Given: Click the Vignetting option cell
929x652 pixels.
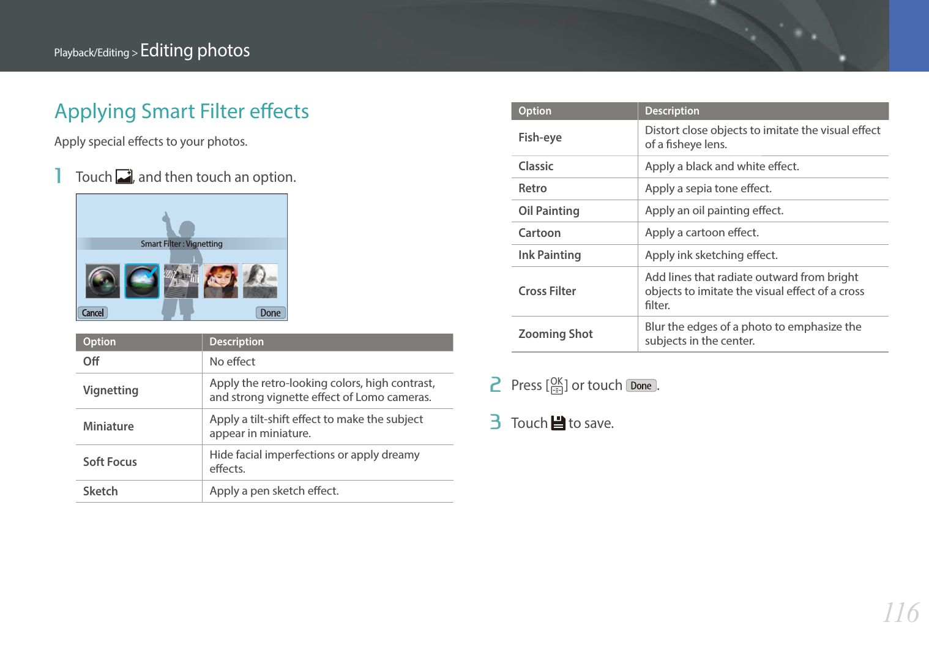Looking at the screenshot, I should [139, 391].
